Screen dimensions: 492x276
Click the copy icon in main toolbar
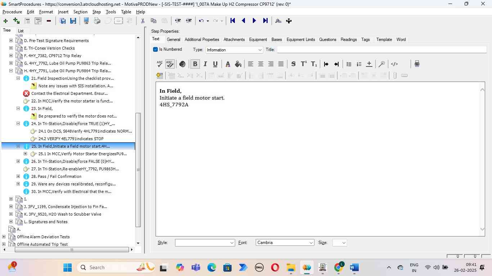coord(153,21)
